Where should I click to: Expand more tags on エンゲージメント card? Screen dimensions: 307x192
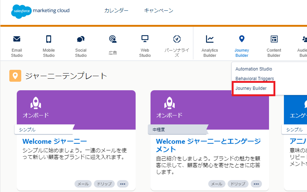point(256,184)
